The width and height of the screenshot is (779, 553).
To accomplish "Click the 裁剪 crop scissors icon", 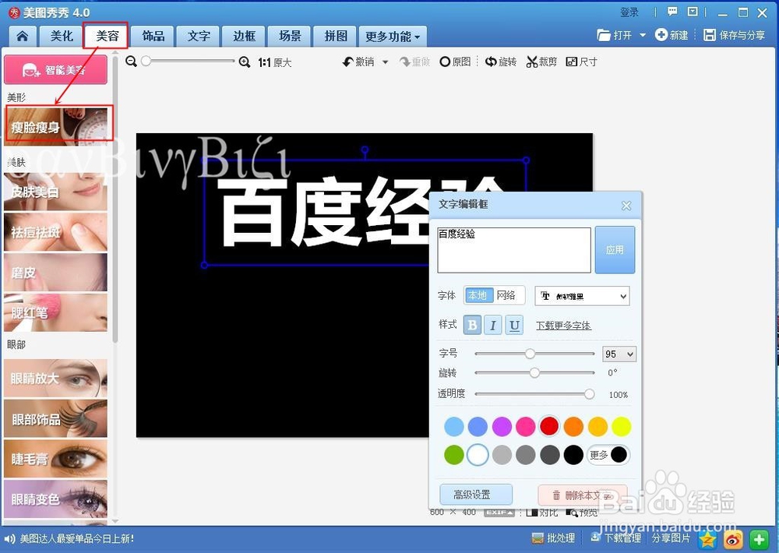I will point(532,62).
